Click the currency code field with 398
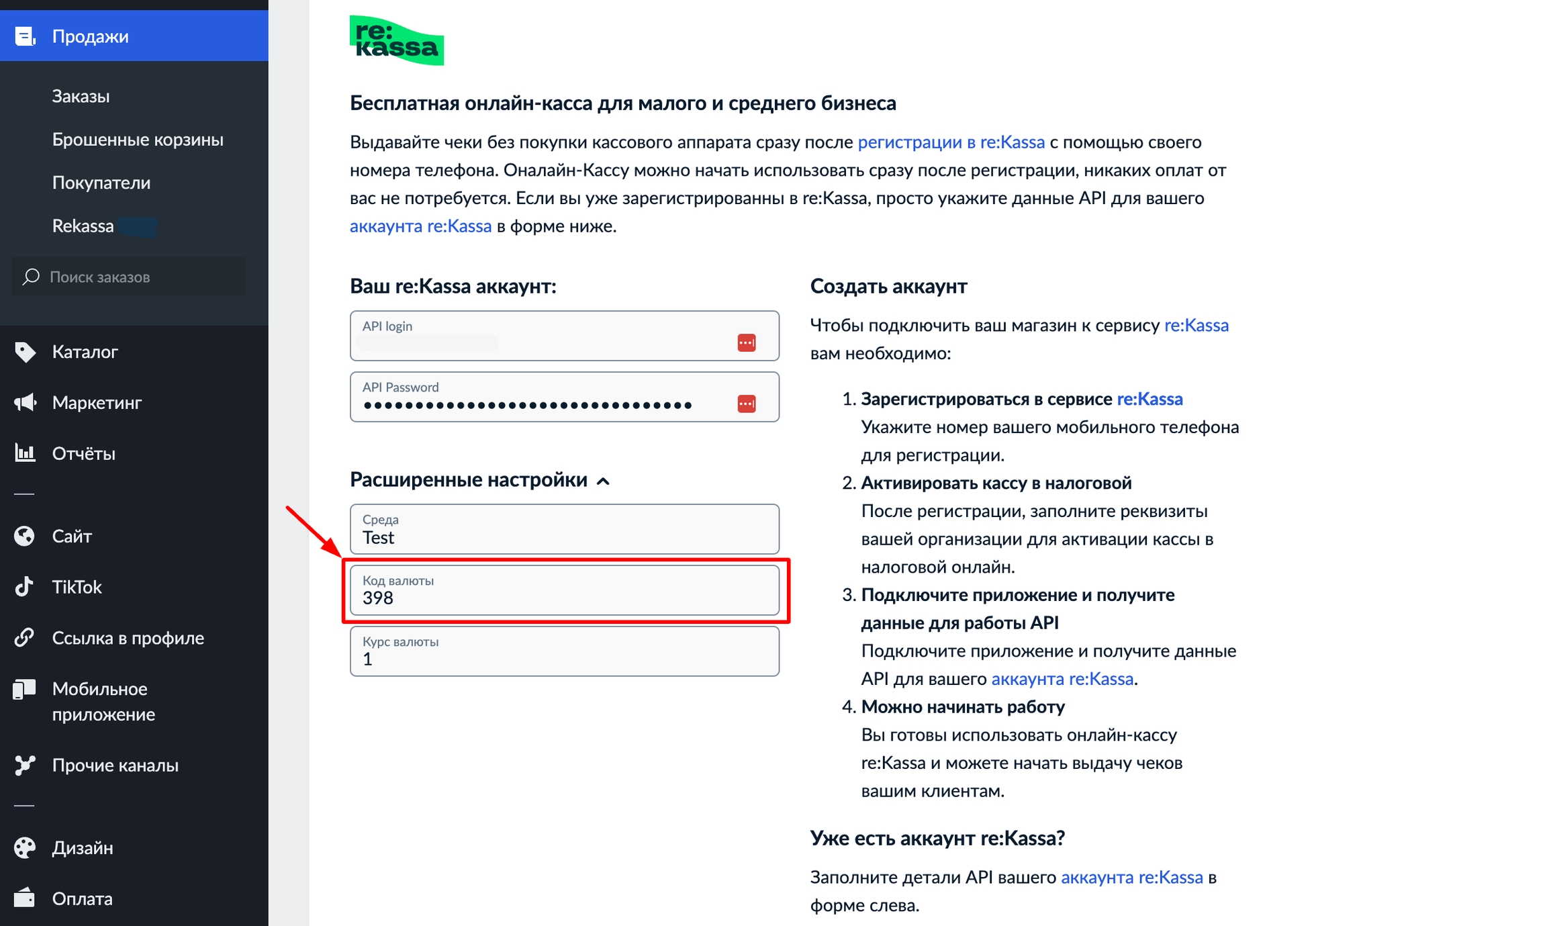 click(x=564, y=590)
